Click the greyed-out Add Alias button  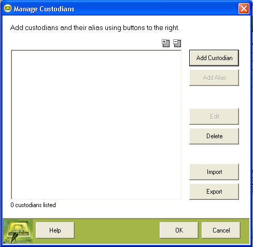(x=214, y=78)
